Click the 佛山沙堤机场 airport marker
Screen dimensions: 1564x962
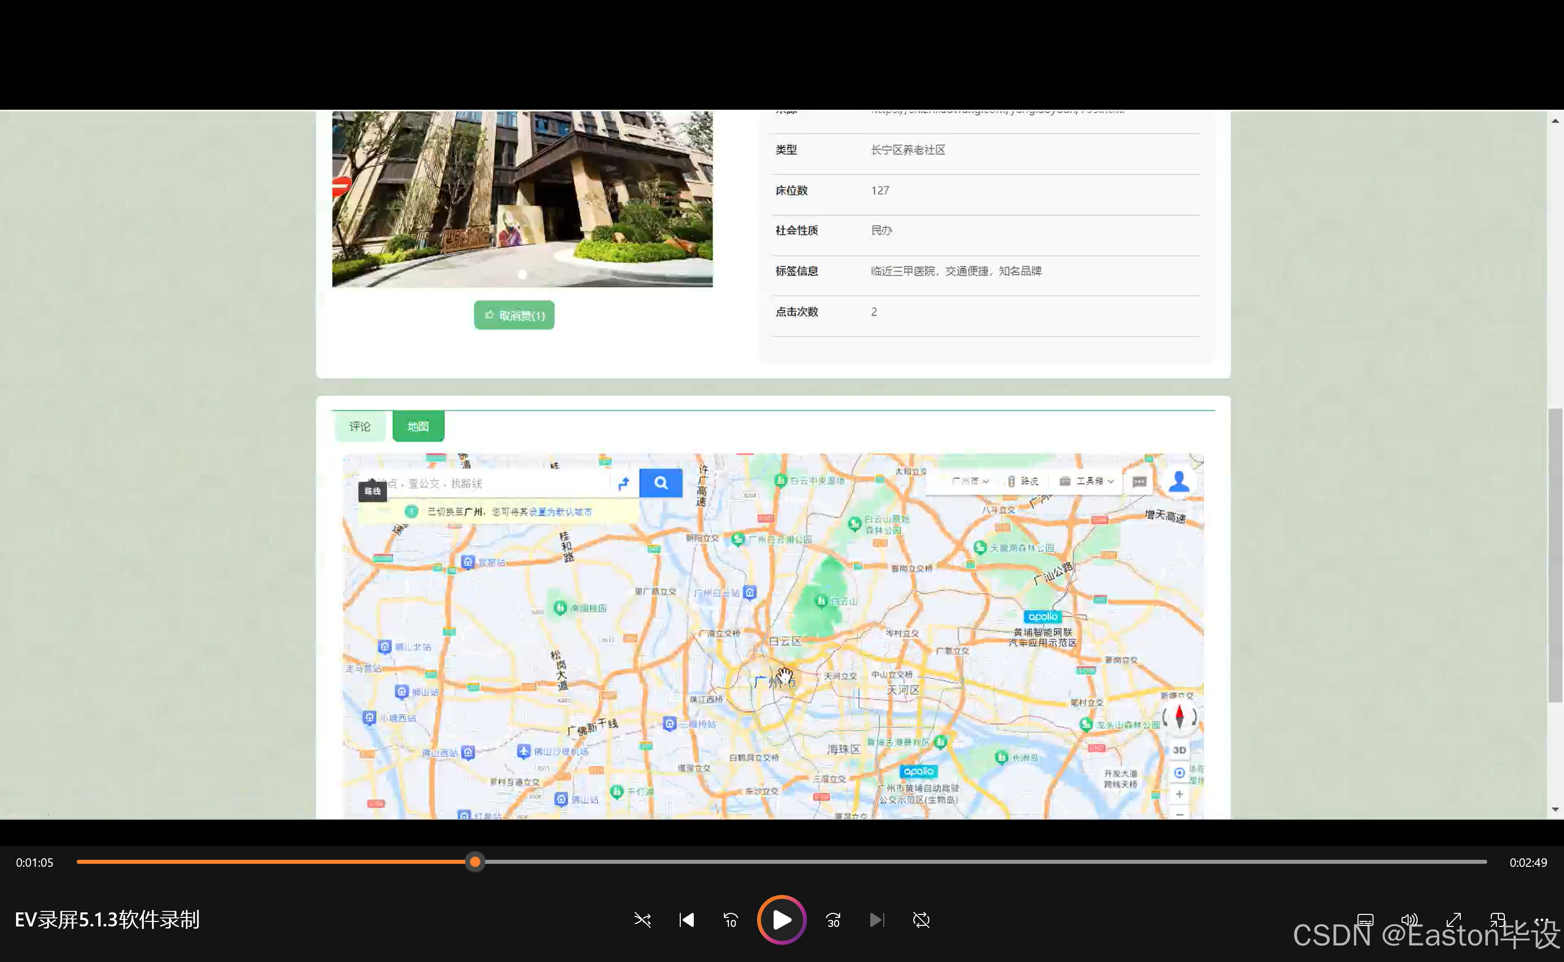(x=523, y=752)
